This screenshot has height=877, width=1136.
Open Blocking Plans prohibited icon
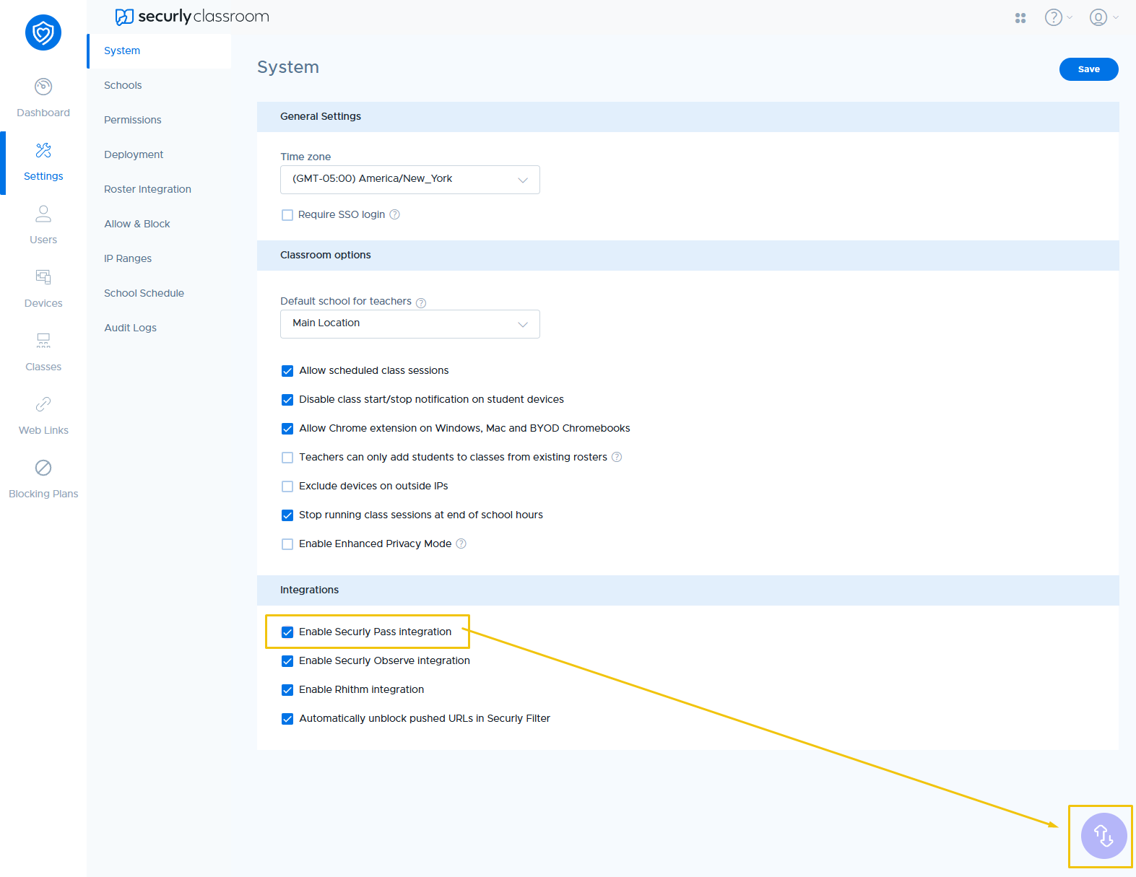click(x=43, y=468)
